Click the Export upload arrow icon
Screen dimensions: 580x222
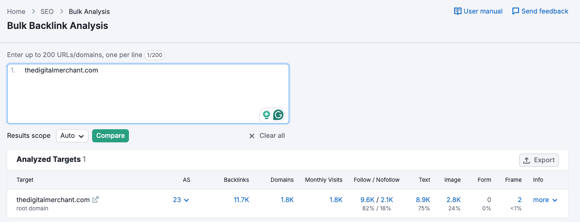[x=527, y=160]
